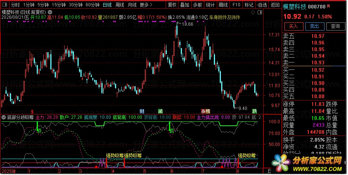348x175 pixels.
Task: Switch to 月线 monthly chart
Action: [x=132, y=5]
